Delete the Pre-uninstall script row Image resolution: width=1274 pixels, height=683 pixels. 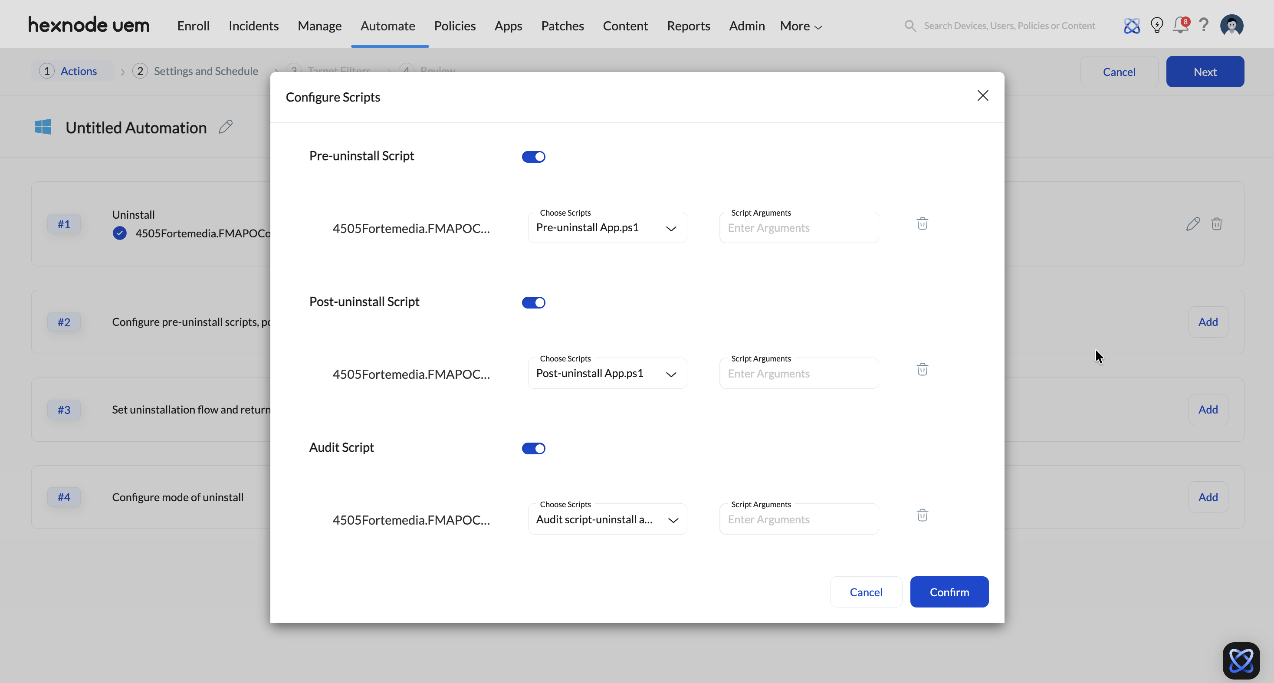[x=922, y=223]
